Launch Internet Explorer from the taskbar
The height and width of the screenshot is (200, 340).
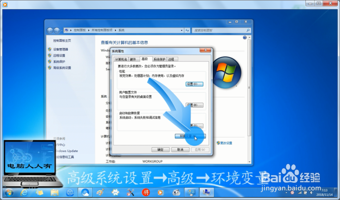(x=24, y=192)
